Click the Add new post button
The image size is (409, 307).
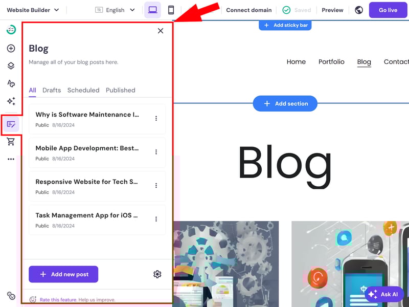point(63,274)
